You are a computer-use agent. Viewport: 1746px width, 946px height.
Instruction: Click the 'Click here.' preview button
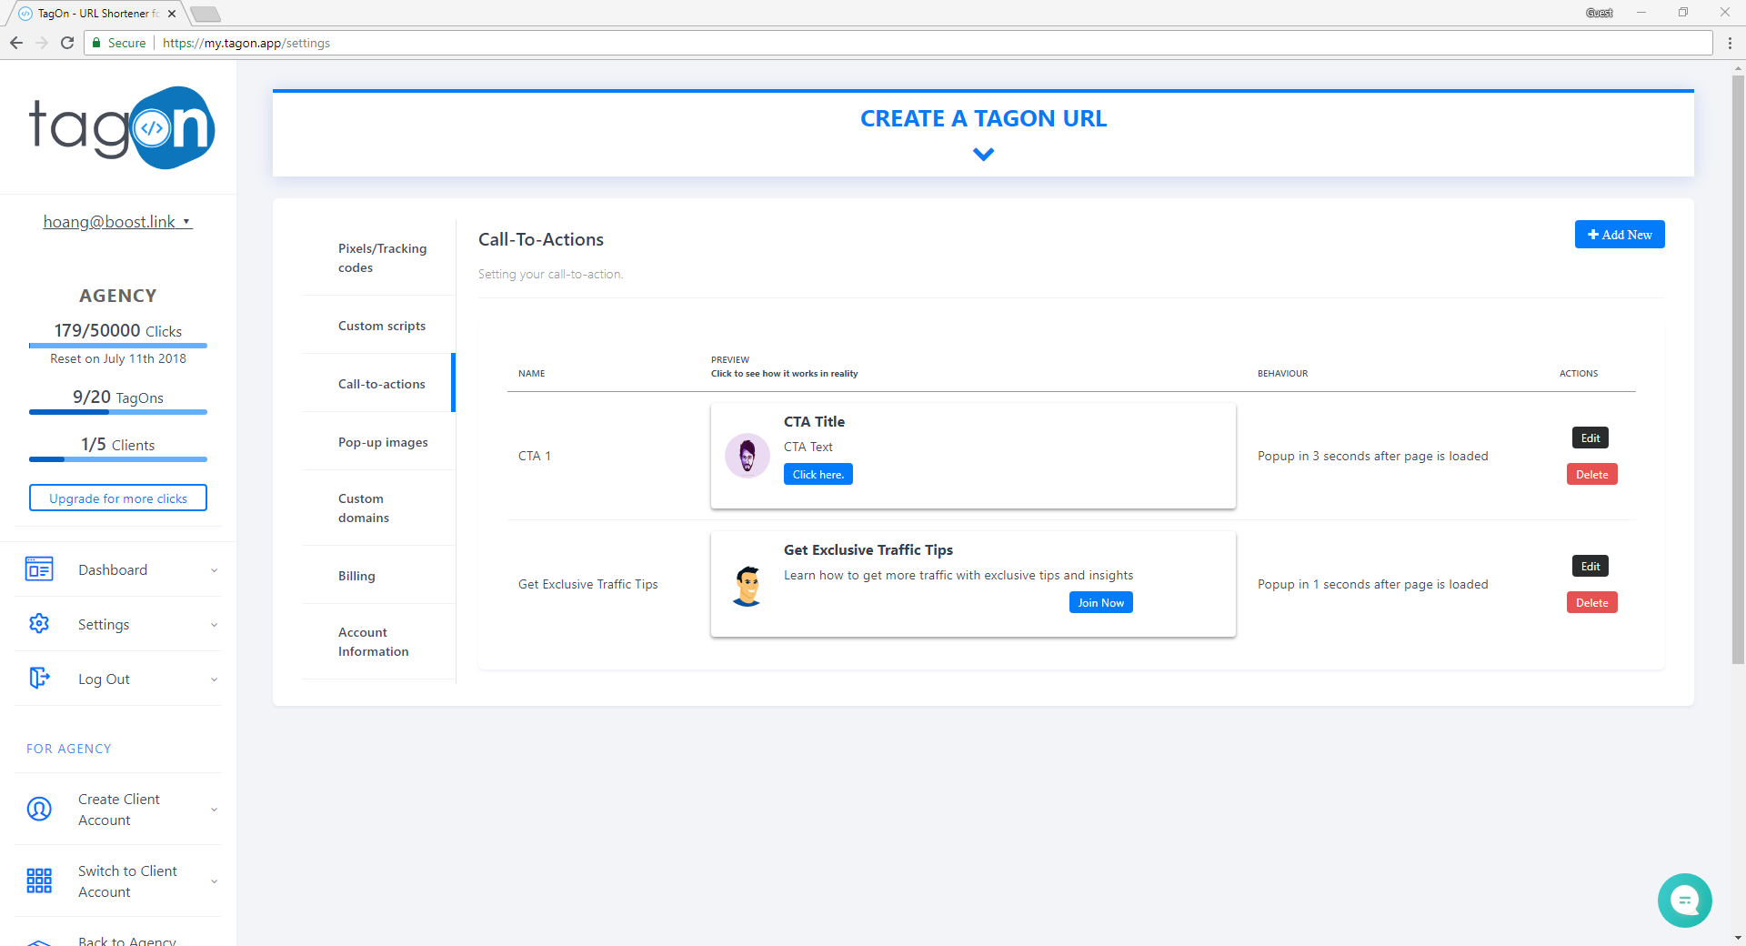(x=818, y=474)
